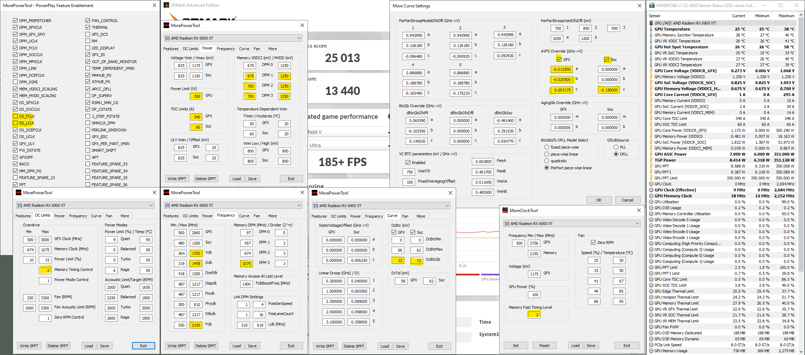Click the icon beside GPU Memory Usage row
Viewport: 805px width, 355px height.
point(651,351)
